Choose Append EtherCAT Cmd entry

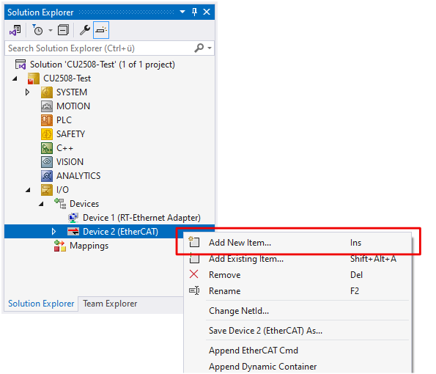pyautogui.click(x=298, y=351)
